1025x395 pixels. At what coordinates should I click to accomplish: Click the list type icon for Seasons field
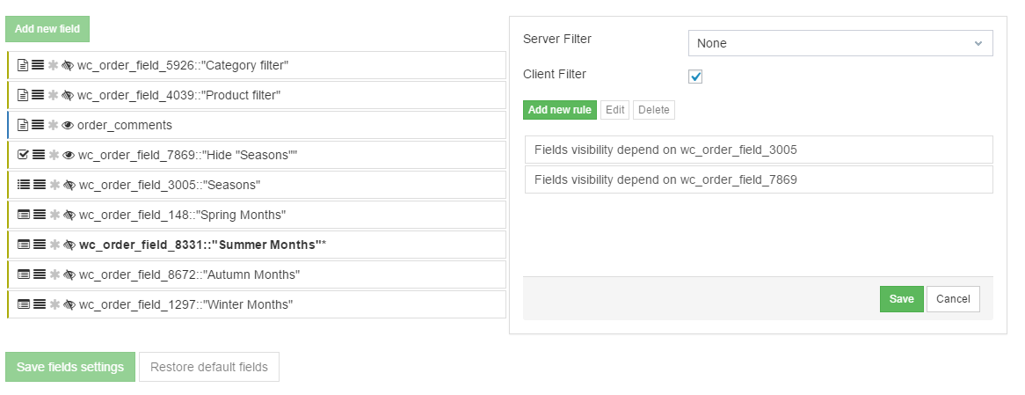[24, 185]
